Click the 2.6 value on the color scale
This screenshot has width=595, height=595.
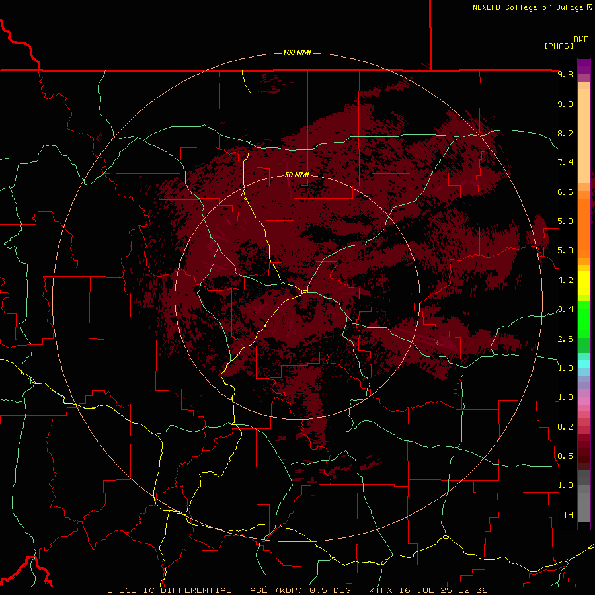(x=565, y=338)
